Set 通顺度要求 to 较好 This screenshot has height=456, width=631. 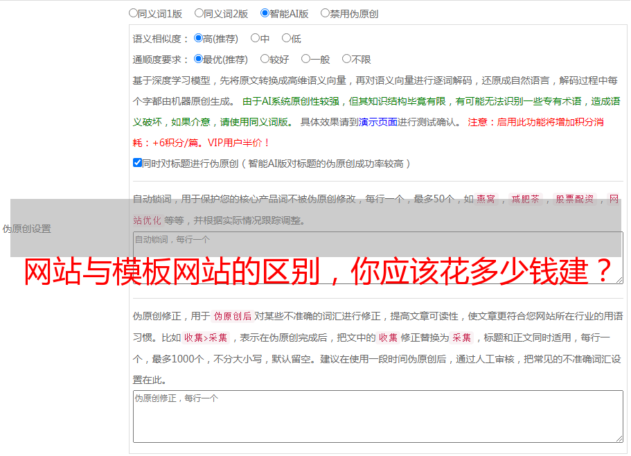265,59
